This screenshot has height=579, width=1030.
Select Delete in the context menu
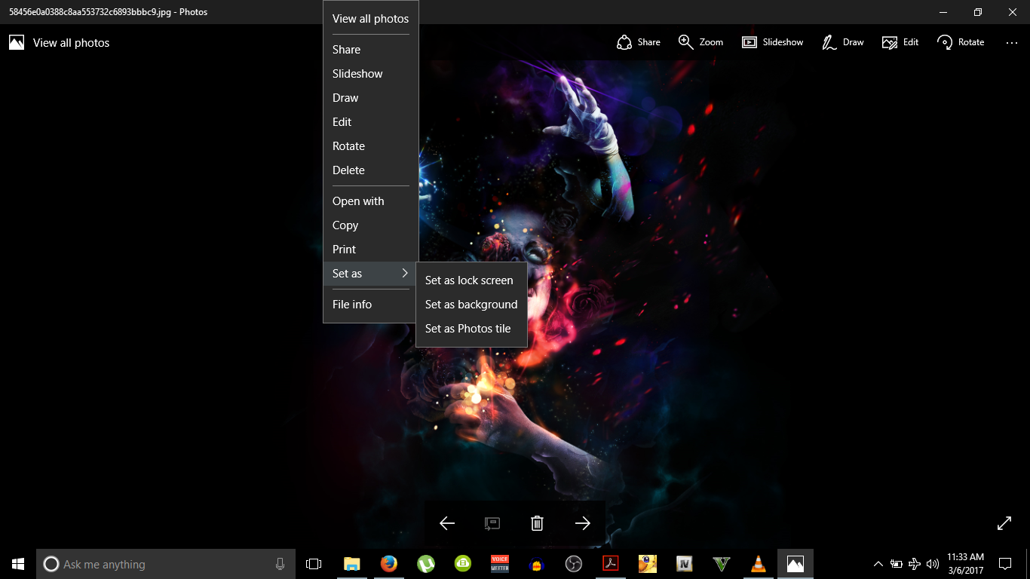pos(371,170)
